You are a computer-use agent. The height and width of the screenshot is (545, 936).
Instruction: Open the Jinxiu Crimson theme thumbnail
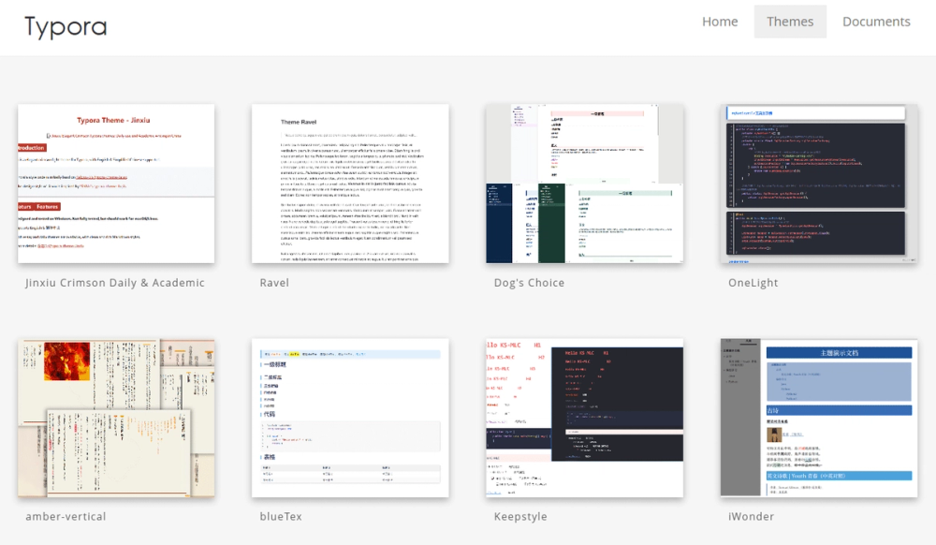(116, 184)
